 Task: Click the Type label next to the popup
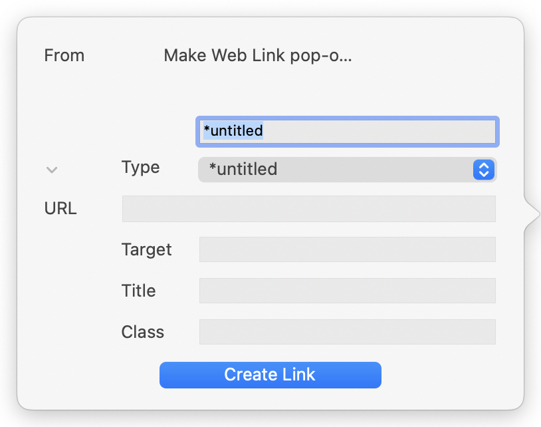(140, 168)
